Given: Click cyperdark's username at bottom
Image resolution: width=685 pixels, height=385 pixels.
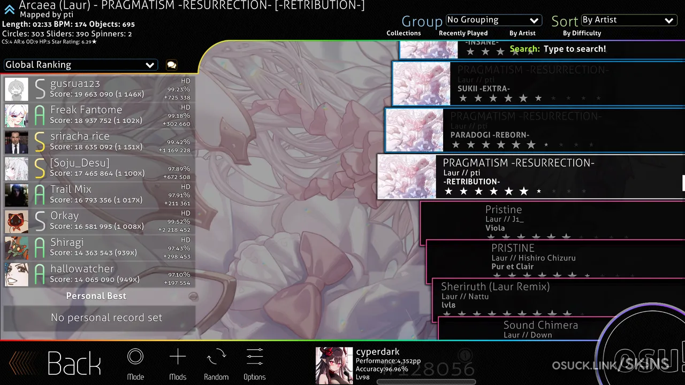Looking at the screenshot, I should 378,352.
